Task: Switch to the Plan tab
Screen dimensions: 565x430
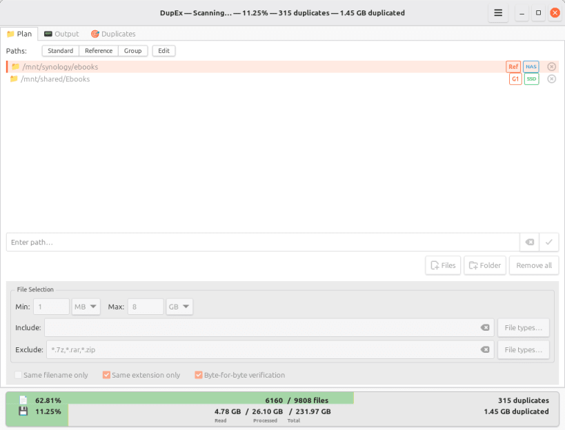Action: click(19, 34)
